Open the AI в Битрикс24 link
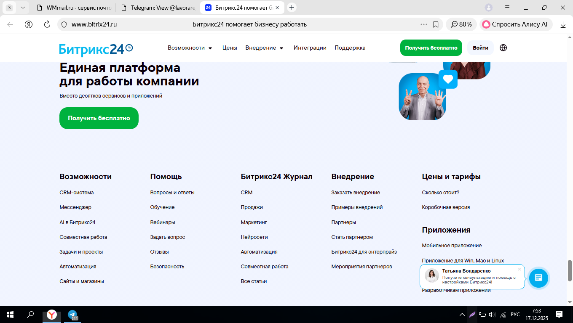 [x=78, y=222]
